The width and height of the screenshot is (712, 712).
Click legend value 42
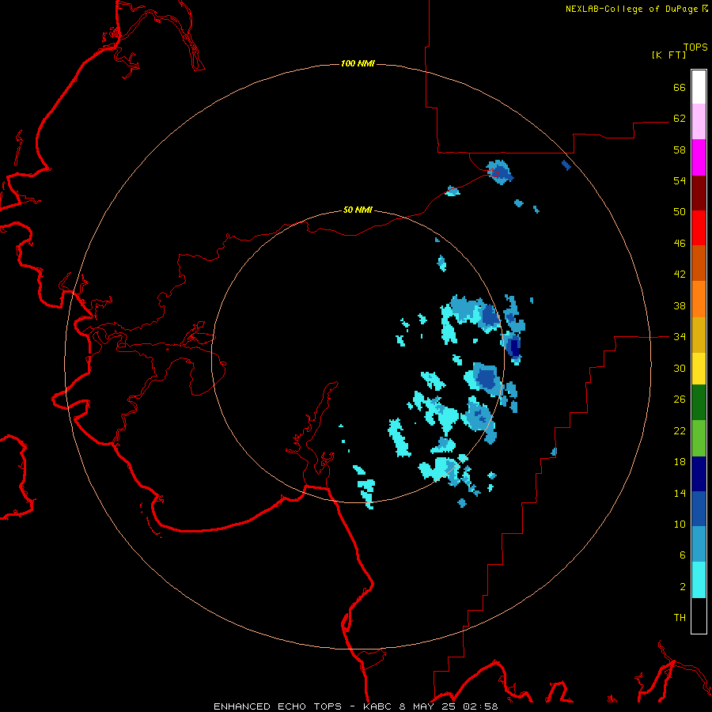[x=680, y=275]
